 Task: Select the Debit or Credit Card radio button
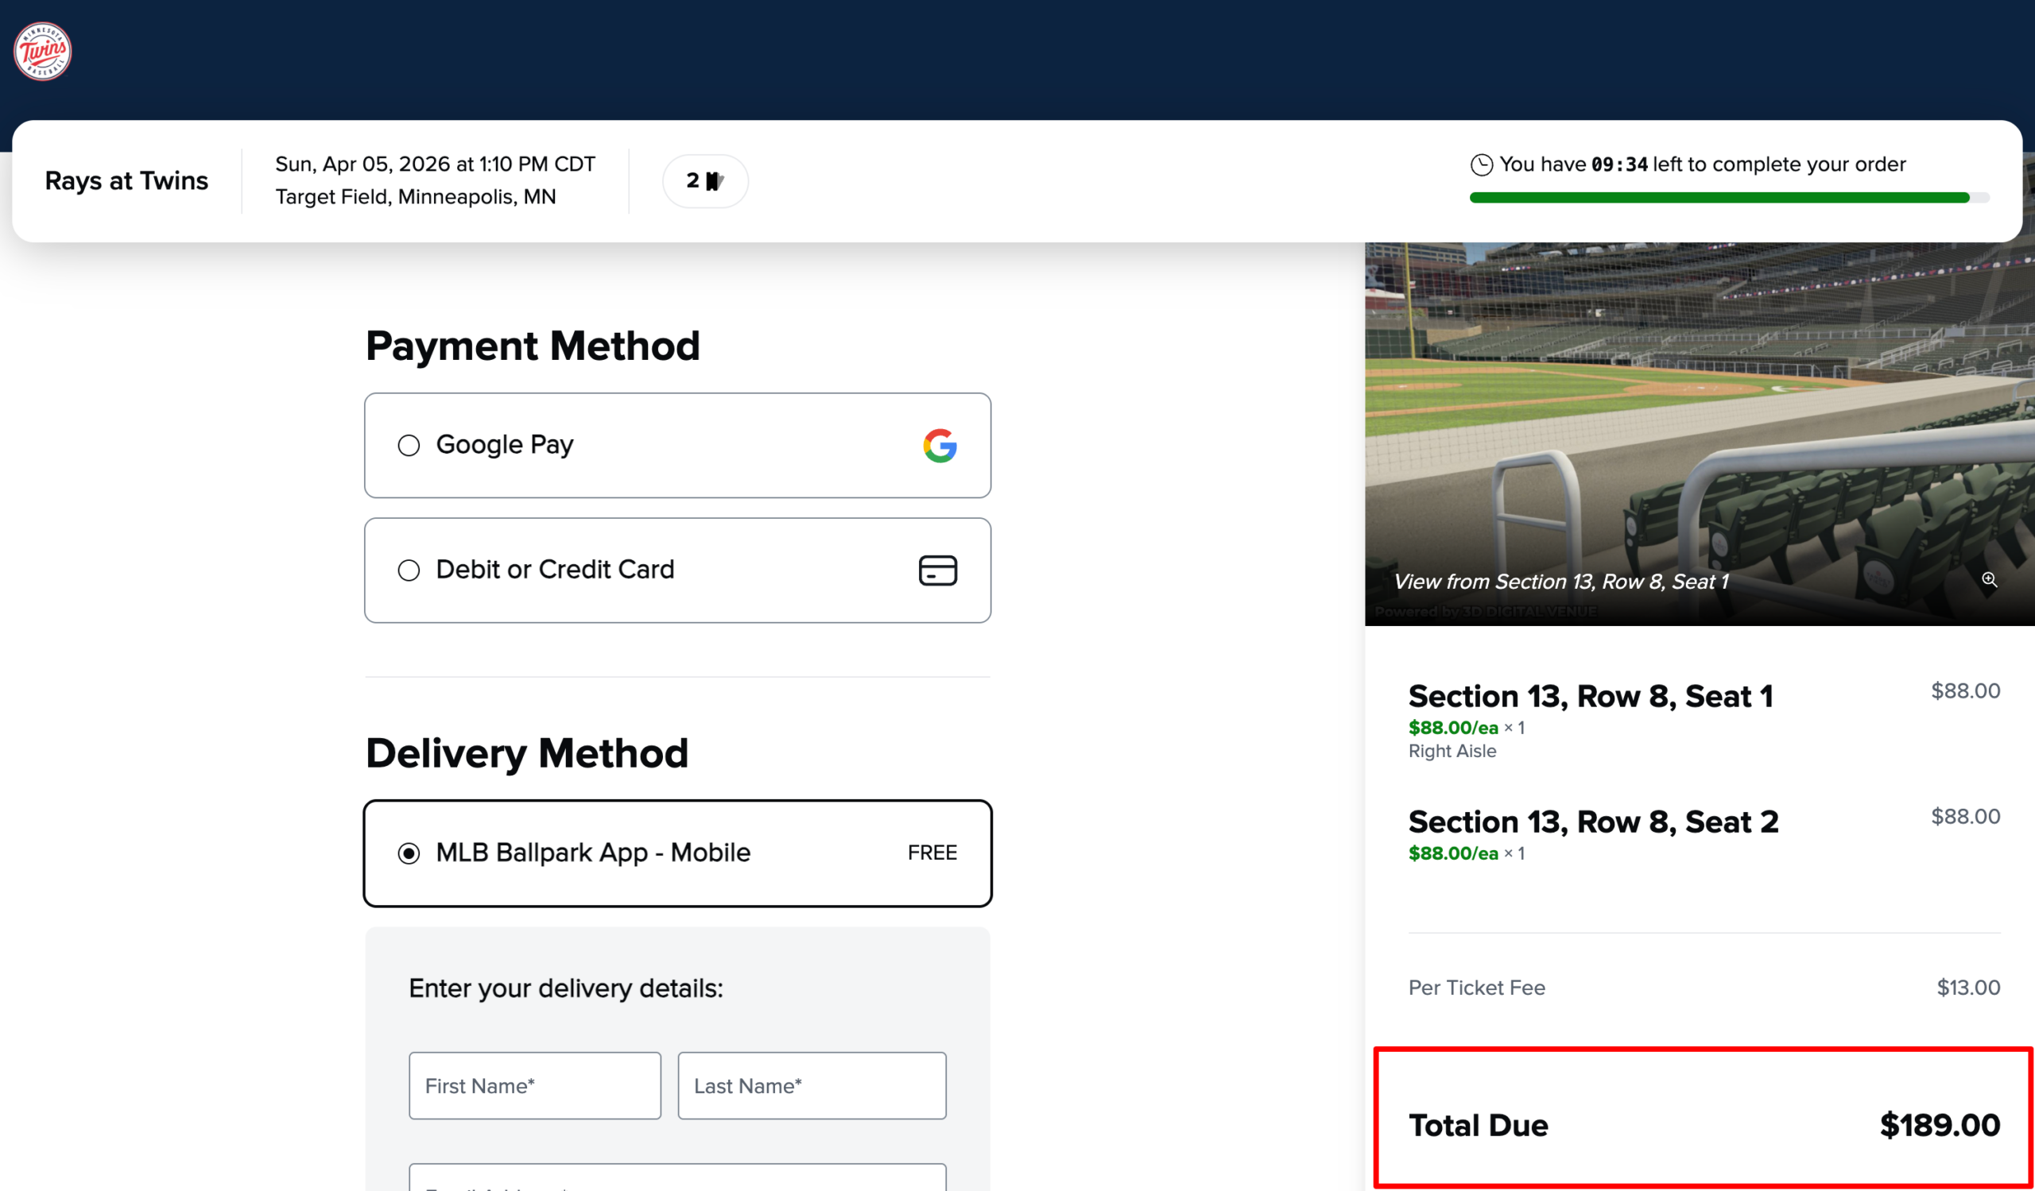[409, 570]
